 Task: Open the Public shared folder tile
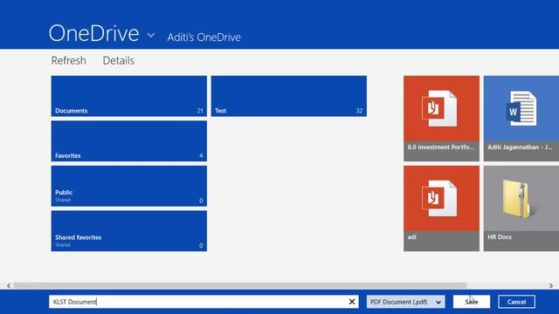click(x=129, y=186)
